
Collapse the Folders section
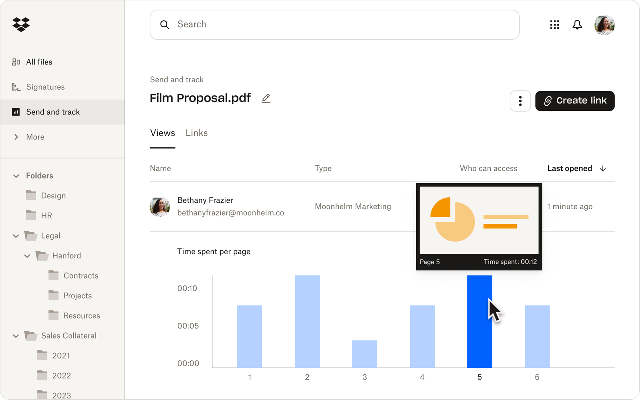coord(15,175)
